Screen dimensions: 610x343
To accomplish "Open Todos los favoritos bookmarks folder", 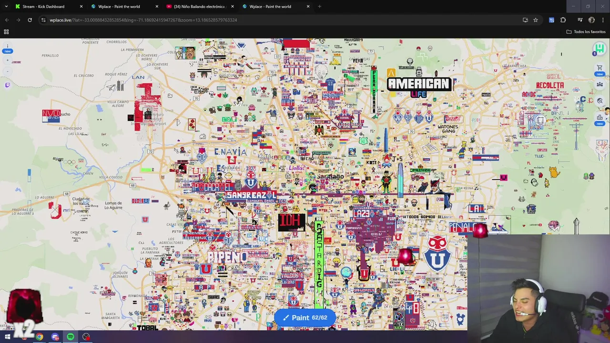I will point(586,31).
